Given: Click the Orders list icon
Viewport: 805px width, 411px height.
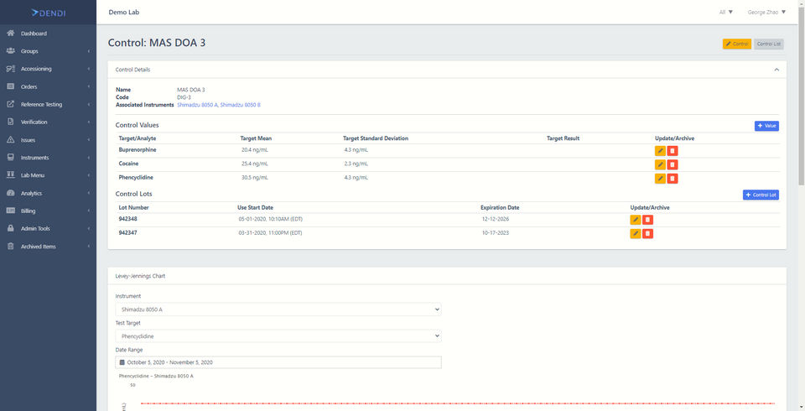Looking at the screenshot, I should (10, 86).
